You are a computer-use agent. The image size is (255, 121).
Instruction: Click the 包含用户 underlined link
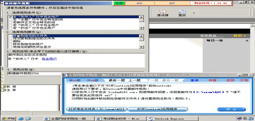coord(49,59)
